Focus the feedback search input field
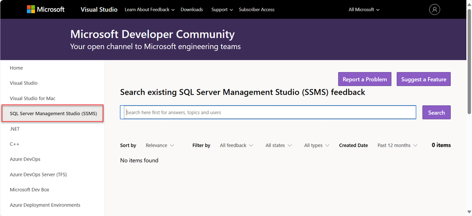 [x=268, y=112]
